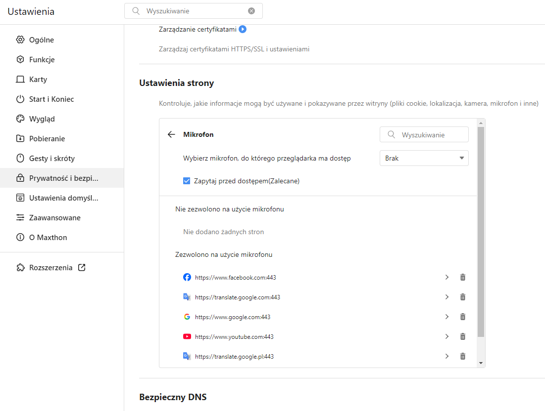545x411 pixels.
Task: Click https://www.facebook.com:443 entry text
Action: pyautogui.click(x=235, y=278)
